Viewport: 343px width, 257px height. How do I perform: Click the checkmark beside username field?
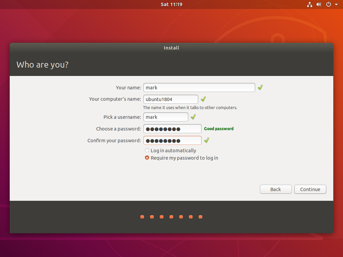[193, 117]
